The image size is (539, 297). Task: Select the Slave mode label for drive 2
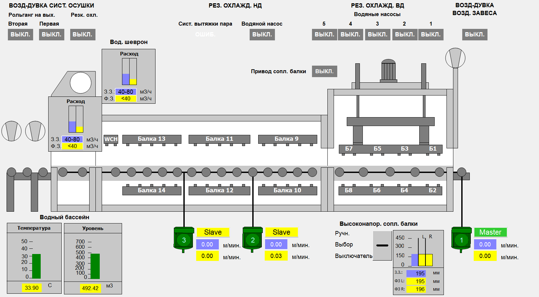(281, 232)
